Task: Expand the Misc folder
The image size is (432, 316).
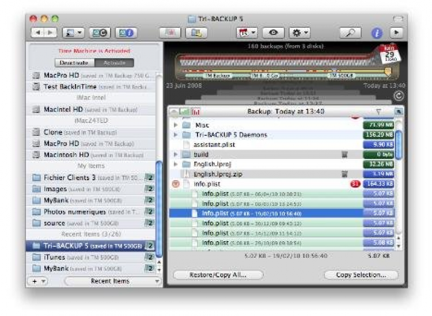Action: point(176,125)
